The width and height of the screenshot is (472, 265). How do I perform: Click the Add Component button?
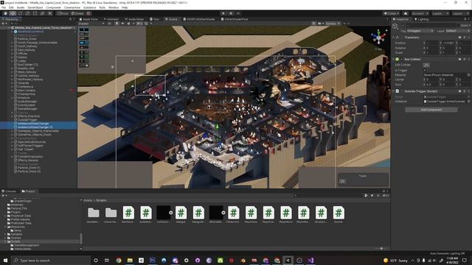click(431, 110)
